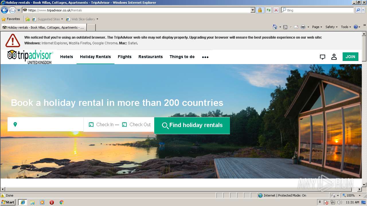Viewport: 367px width, 206px height.
Task: Click the URL address bar field
Action: 136,10
